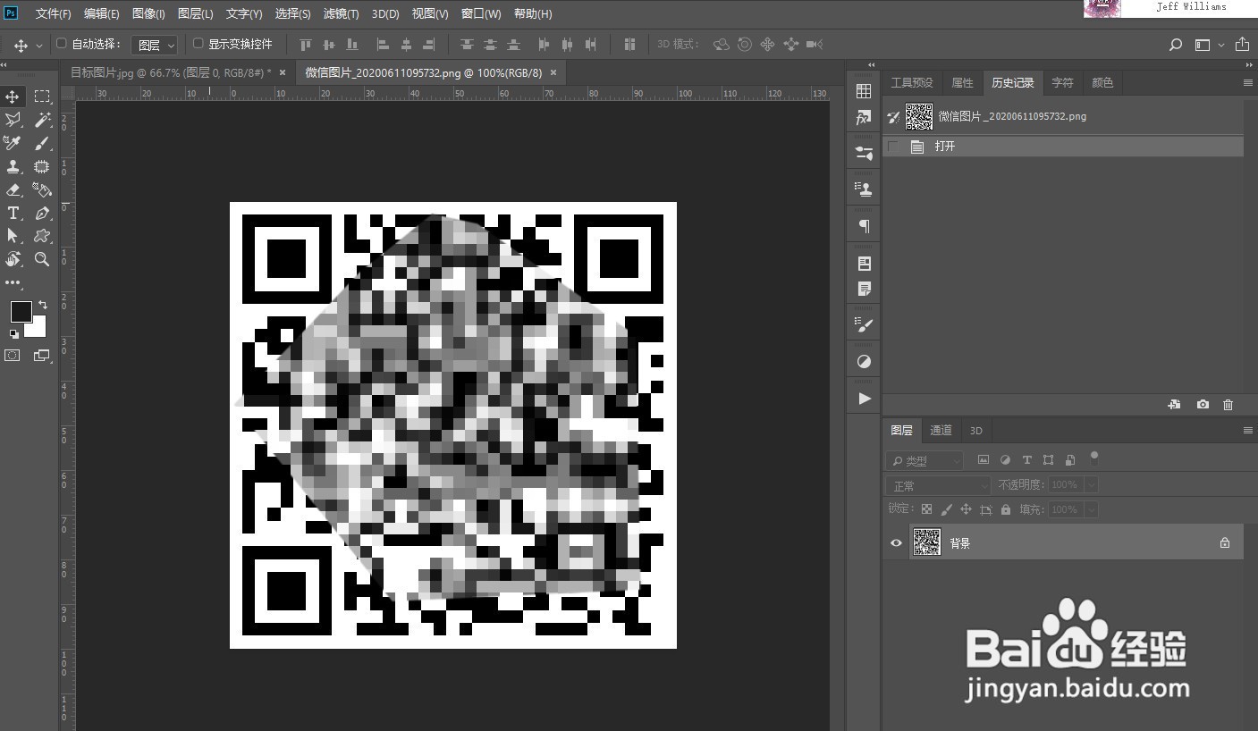
Task: Toggle Quick Mask mode
Action: pos(13,355)
